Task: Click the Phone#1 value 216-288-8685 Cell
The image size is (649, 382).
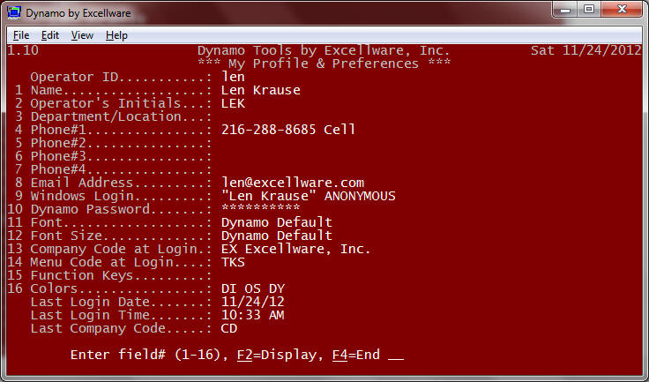Action: [288, 130]
